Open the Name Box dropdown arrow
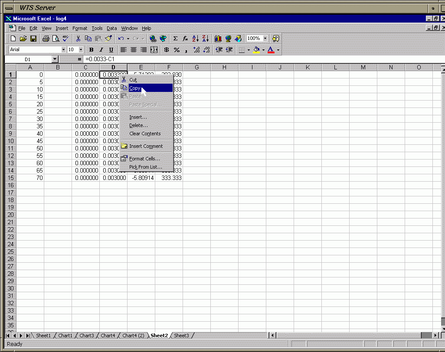 [55, 59]
